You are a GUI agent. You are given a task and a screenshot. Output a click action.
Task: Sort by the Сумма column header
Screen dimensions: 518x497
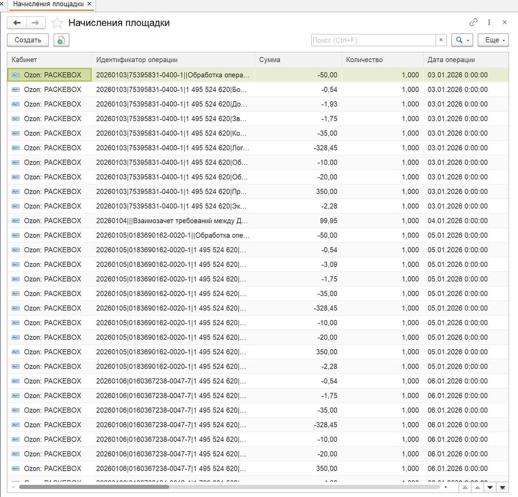point(298,60)
